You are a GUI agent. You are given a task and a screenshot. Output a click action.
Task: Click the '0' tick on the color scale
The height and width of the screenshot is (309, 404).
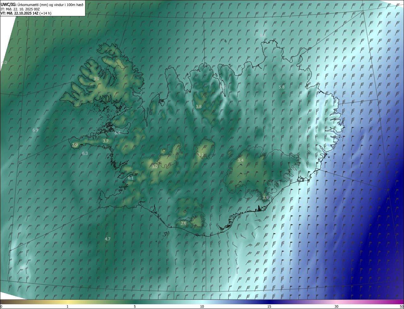click(1, 306)
